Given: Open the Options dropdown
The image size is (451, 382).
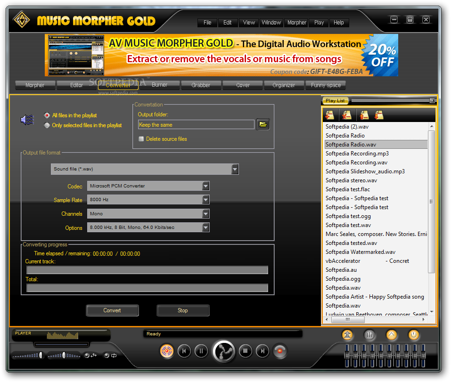Looking at the screenshot, I should coord(205,228).
